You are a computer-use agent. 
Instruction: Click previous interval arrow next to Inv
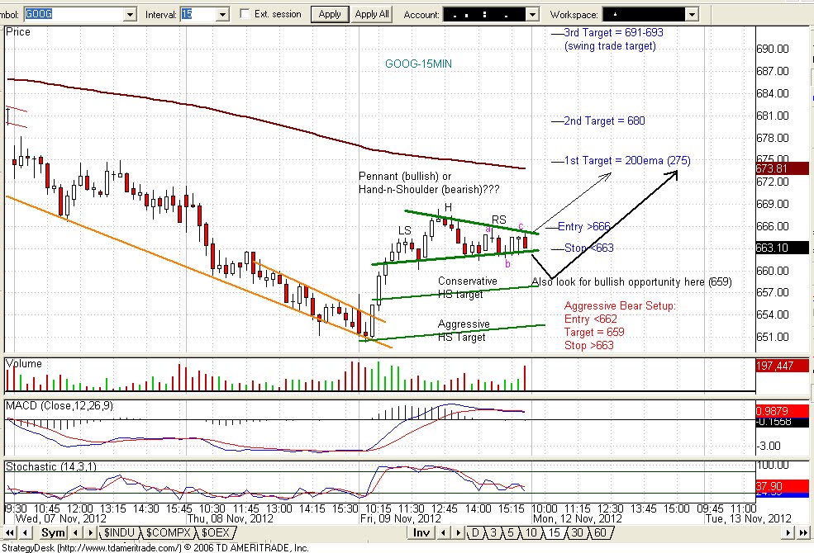click(443, 533)
